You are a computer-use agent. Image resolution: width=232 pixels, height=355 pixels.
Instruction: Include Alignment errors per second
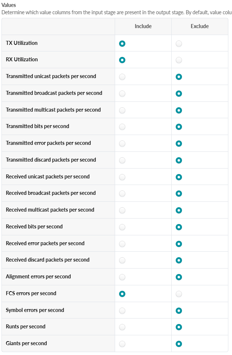pos(122,277)
